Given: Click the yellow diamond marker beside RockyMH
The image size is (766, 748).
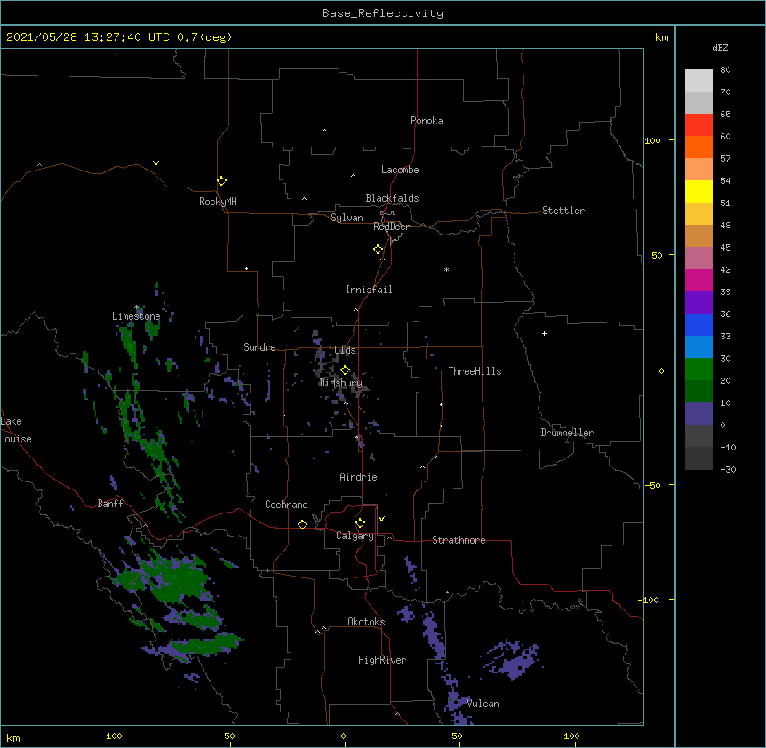Looking at the screenshot, I should 221,181.
